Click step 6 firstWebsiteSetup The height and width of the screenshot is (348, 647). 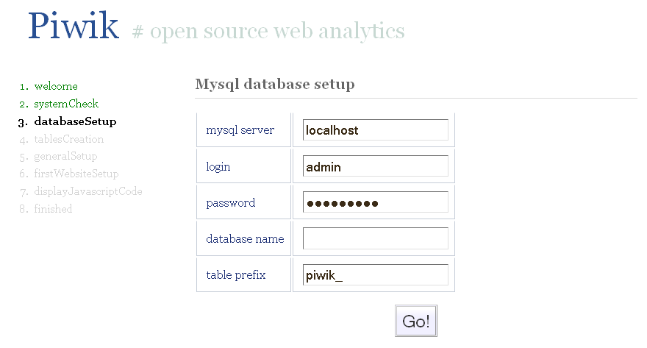(x=76, y=174)
